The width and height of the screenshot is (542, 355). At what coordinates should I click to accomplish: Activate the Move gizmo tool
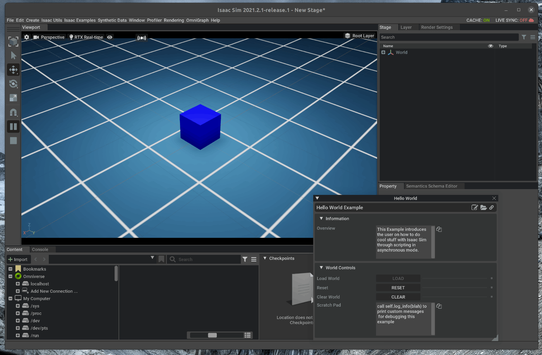13,70
